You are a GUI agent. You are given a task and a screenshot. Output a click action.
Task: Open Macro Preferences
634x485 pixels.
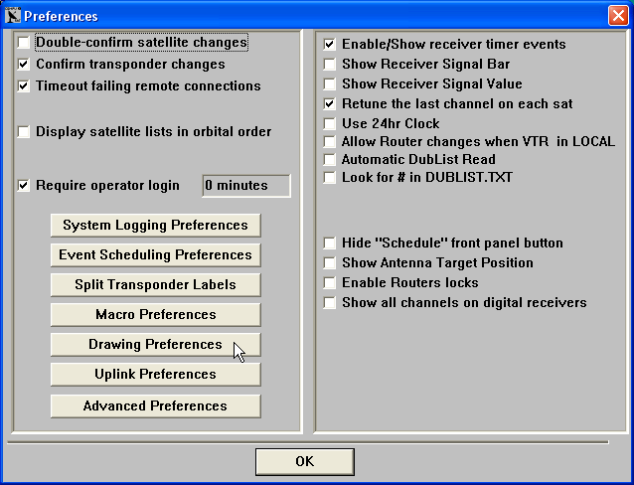pyautogui.click(x=156, y=315)
